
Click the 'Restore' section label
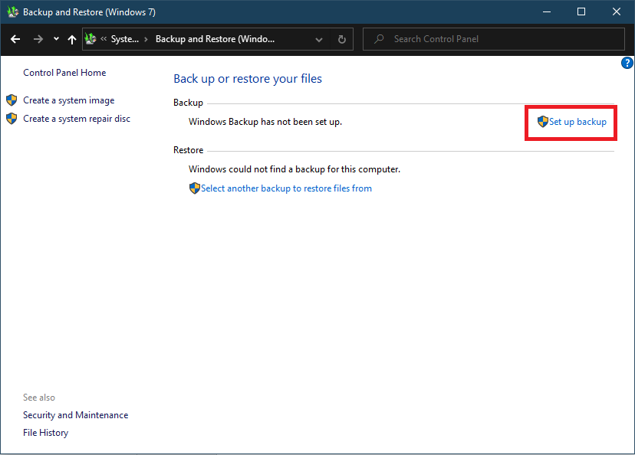[189, 150]
